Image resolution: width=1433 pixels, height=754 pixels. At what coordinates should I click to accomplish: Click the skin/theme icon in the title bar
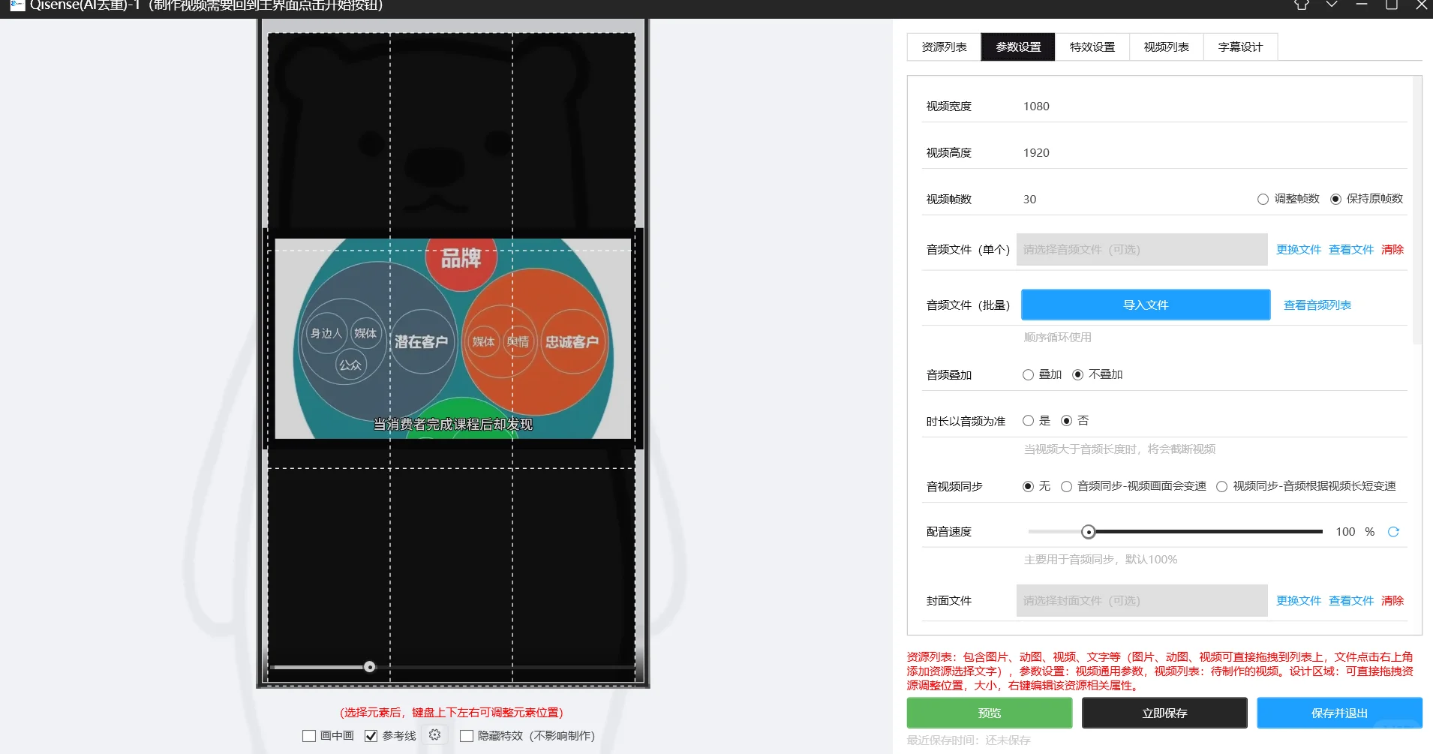(x=1302, y=6)
